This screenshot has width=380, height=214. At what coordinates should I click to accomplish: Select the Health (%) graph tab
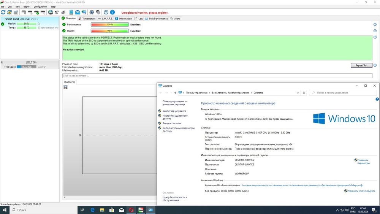pos(69,82)
